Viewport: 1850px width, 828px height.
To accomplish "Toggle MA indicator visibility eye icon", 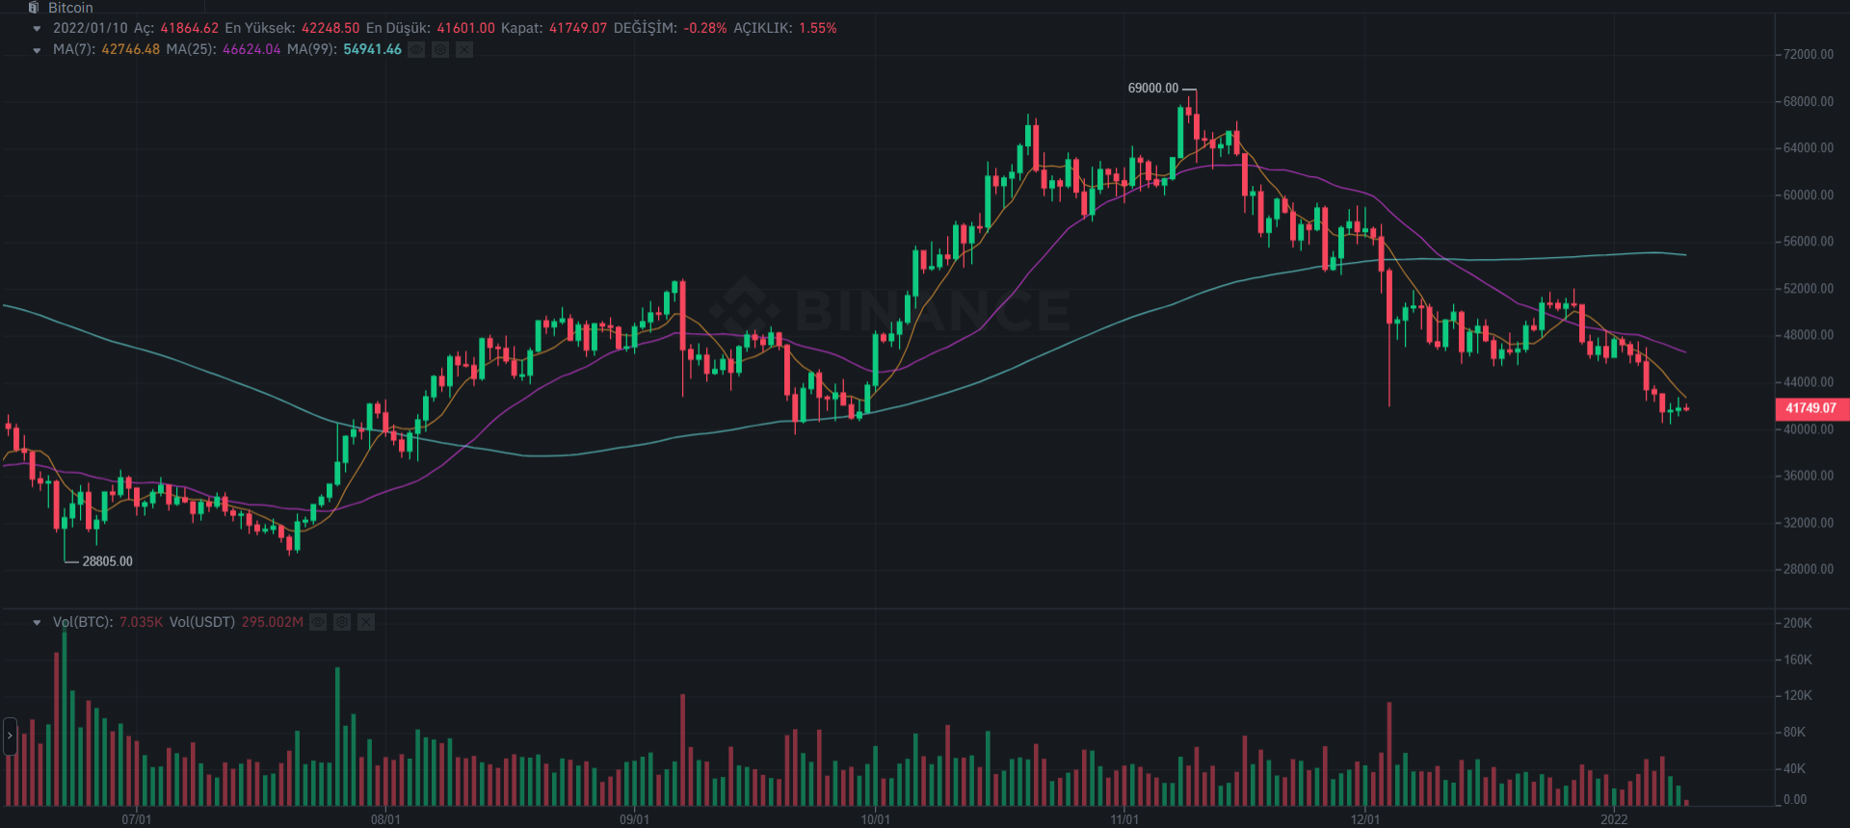I will coord(416,49).
